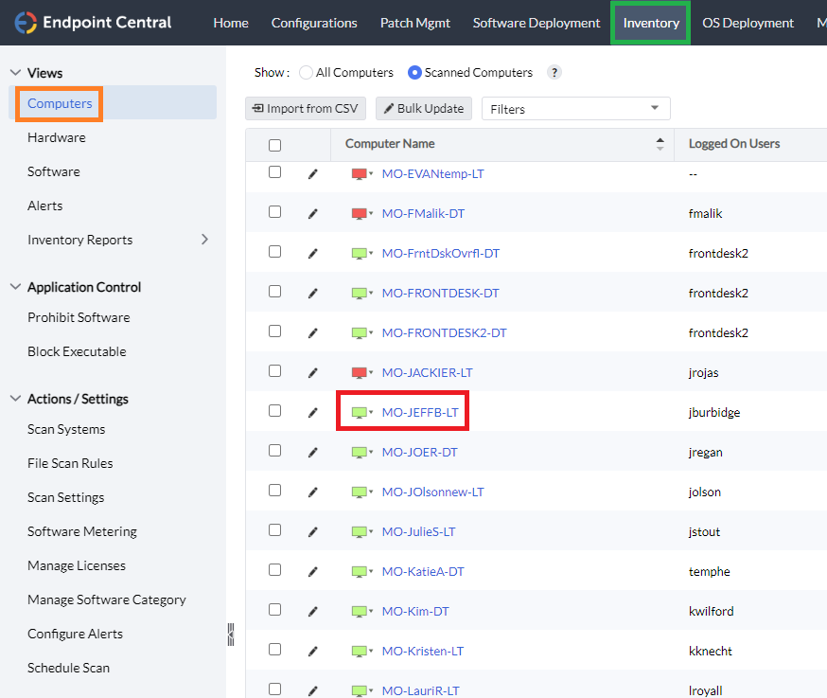Edit MO-JACKIER-LT with pencil icon
827x698 pixels.
click(x=313, y=373)
